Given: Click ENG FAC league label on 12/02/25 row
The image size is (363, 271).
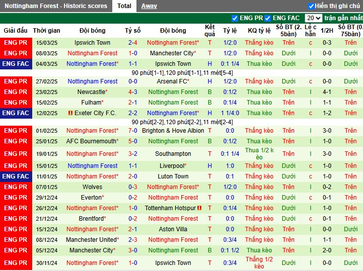Looking at the screenshot, I should [x=16, y=113].
